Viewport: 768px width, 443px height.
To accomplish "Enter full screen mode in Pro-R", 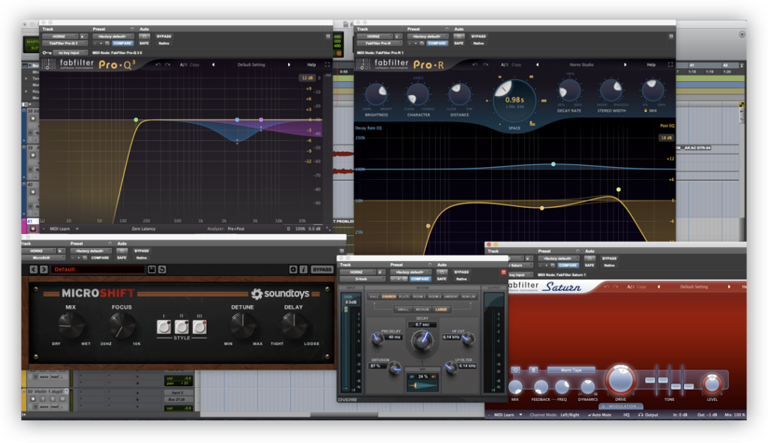I will tap(670, 64).
